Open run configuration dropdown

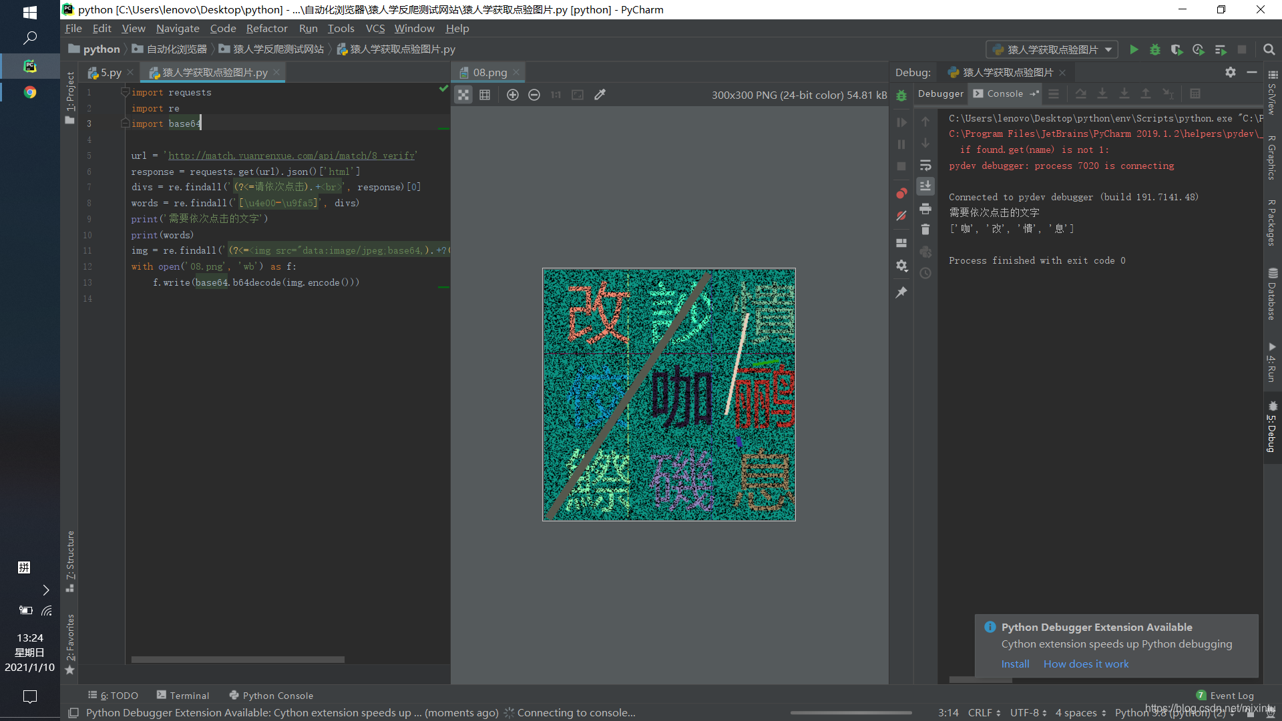click(x=1052, y=49)
